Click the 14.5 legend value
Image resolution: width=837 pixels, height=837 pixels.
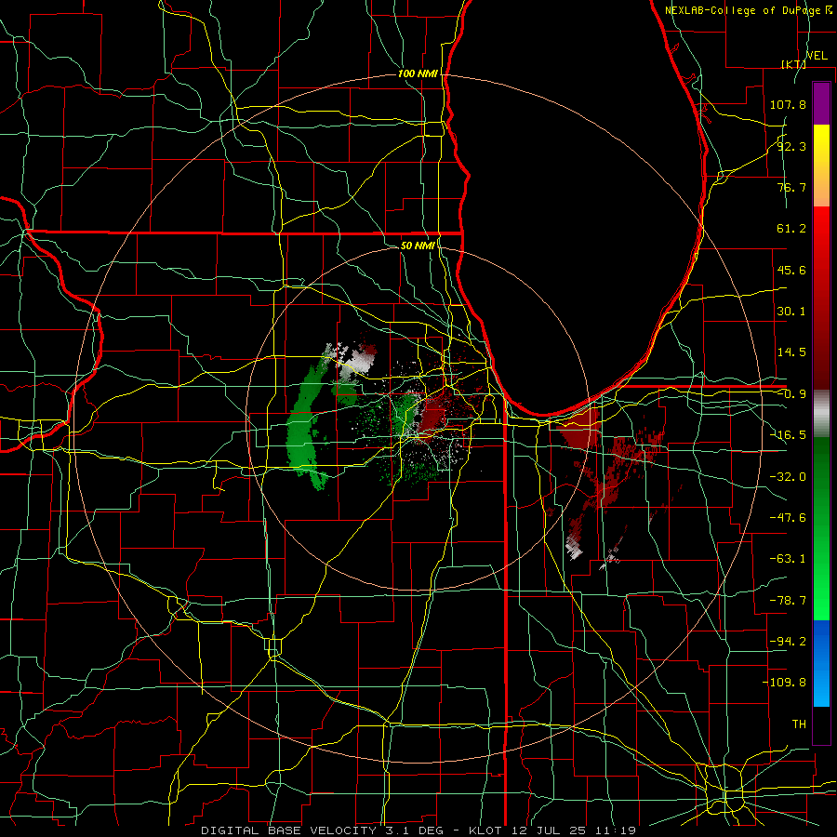[x=791, y=352]
